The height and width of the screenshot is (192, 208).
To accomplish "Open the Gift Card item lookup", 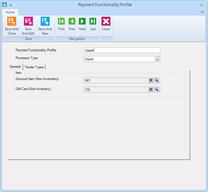I will 157,89.
